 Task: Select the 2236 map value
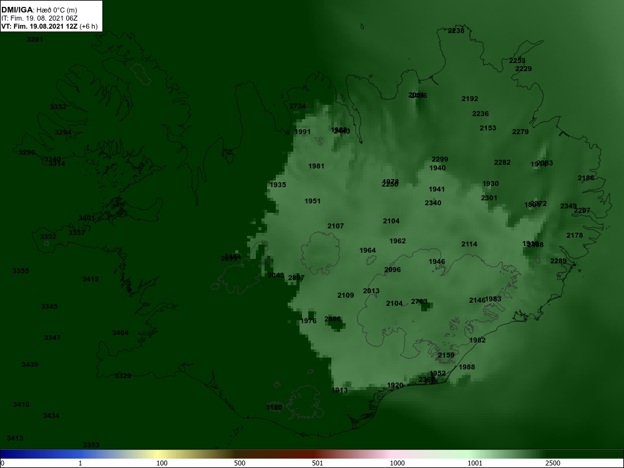coord(480,114)
